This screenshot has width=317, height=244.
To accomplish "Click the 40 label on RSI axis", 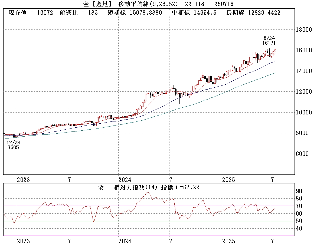I will (299, 229).
